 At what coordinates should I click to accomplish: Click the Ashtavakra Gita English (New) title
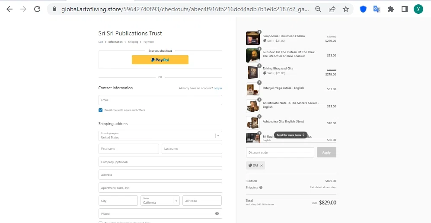(283, 122)
